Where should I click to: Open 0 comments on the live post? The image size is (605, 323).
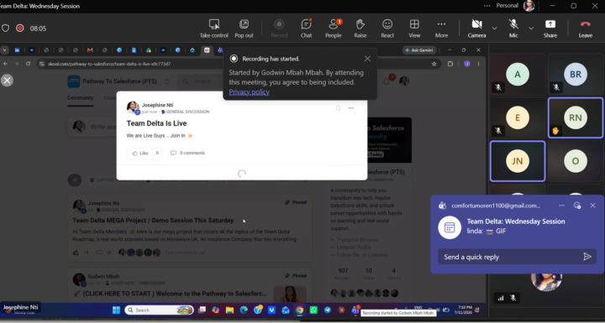coord(188,153)
